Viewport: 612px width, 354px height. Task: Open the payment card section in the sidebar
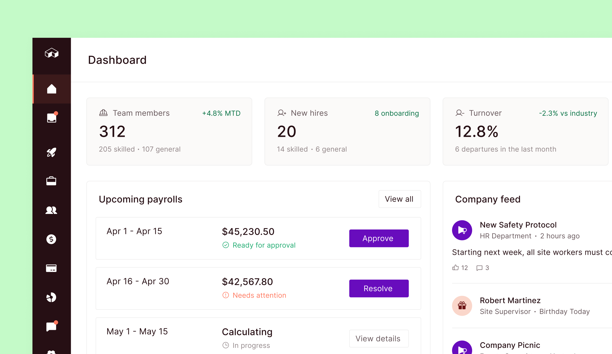[x=52, y=268]
